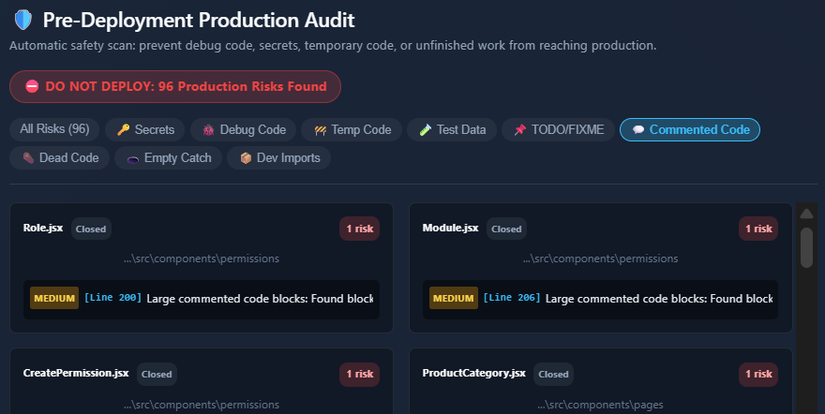This screenshot has height=414, width=825.
Task: Filter by Temp Code category
Action: point(352,130)
